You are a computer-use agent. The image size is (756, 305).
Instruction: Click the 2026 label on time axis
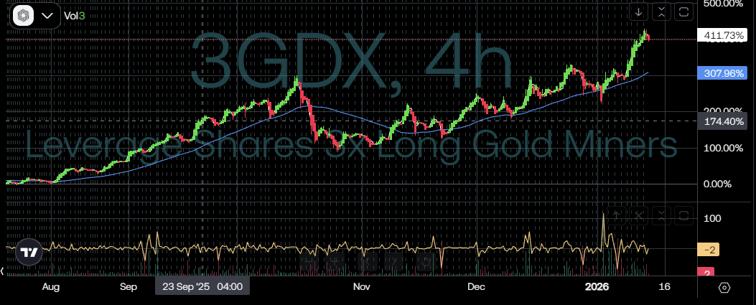597,286
